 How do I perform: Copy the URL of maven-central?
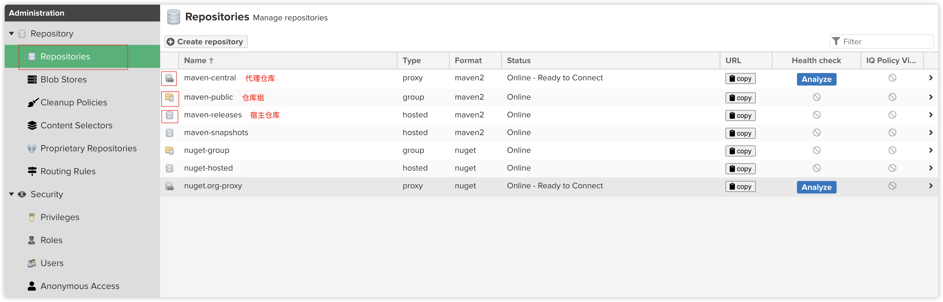(741, 78)
